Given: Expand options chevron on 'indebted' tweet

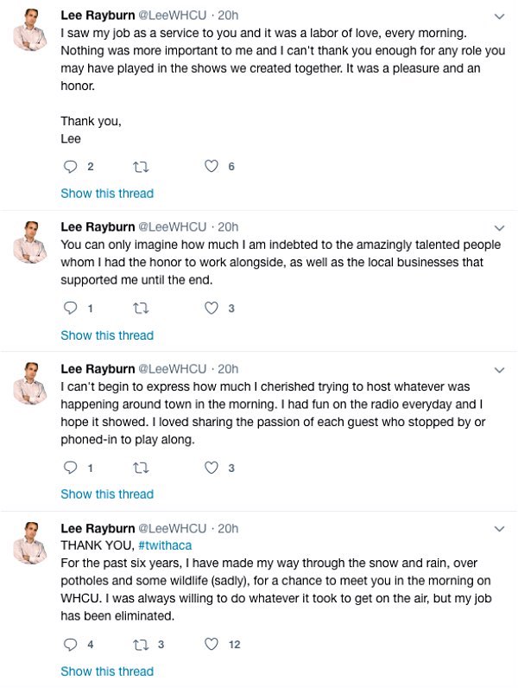Looking at the screenshot, I should (x=499, y=227).
